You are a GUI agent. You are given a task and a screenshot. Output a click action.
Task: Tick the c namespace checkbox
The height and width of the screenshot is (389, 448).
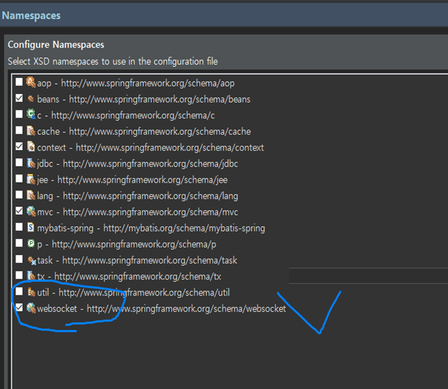coord(19,114)
